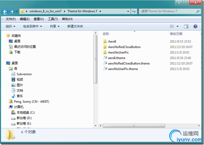Refresh the folder with the refresh button
This screenshot has width=204, height=145.
point(134,12)
